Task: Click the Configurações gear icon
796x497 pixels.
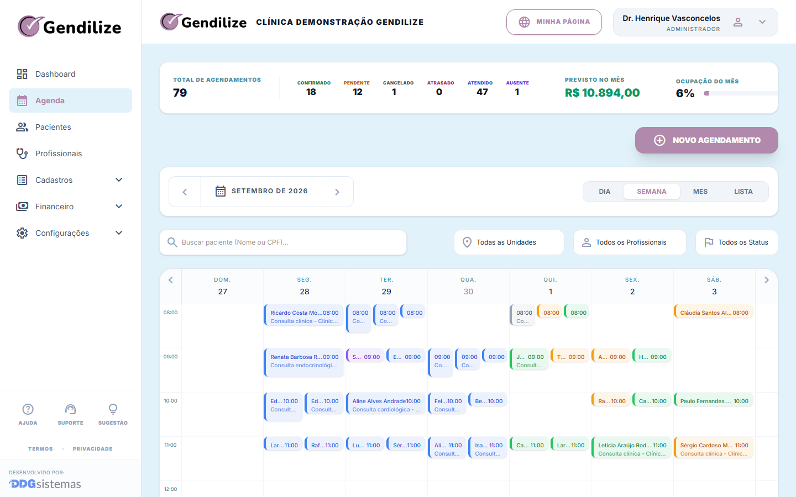Action: pos(22,233)
